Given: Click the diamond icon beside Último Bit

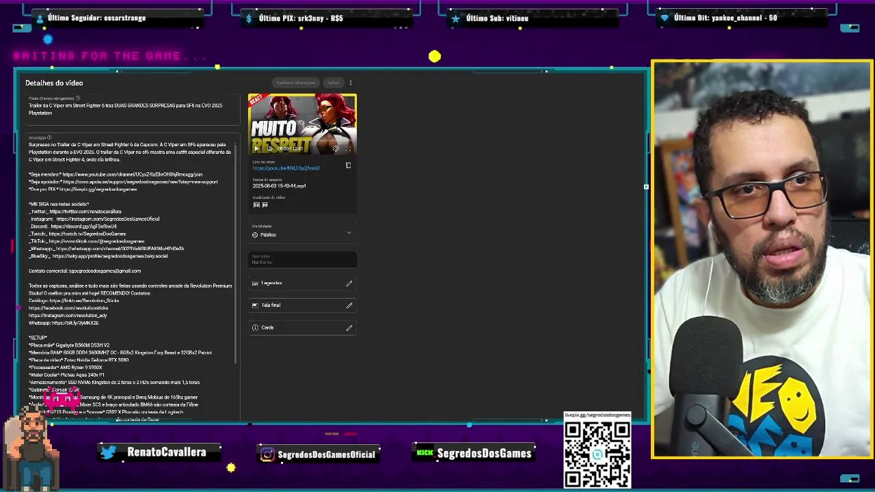Looking at the screenshot, I should pos(664,18).
